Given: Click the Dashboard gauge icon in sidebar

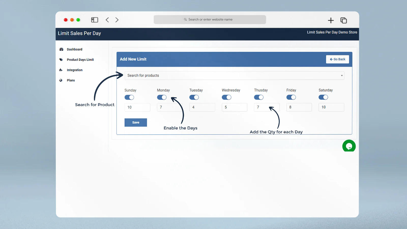Looking at the screenshot, I should (61, 49).
